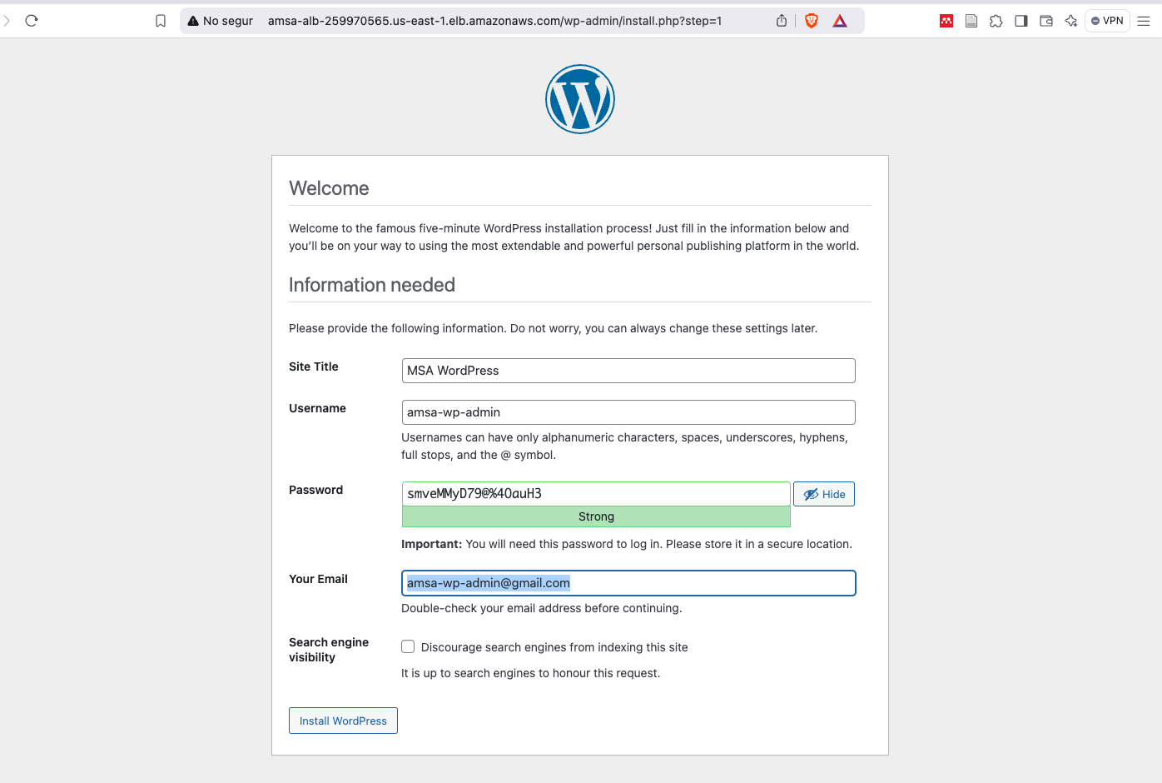Open the browser hamburger menu
Image resolution: width=1162 pixels, height=783 pixels.
(1144, 21)
